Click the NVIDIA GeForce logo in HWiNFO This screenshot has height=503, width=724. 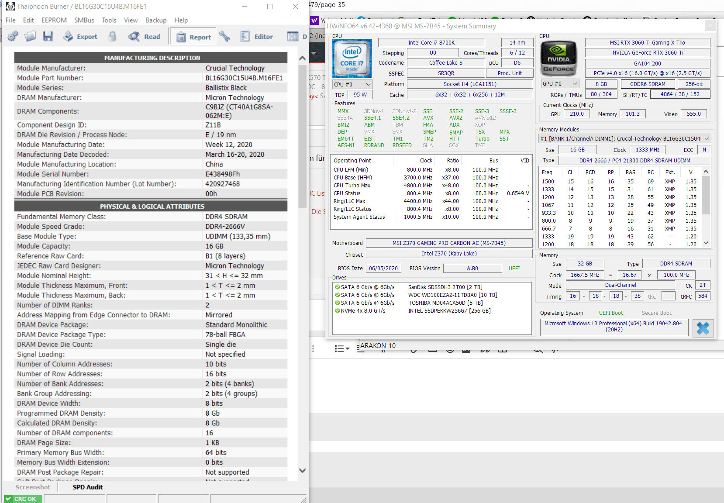tap(559, 58)
